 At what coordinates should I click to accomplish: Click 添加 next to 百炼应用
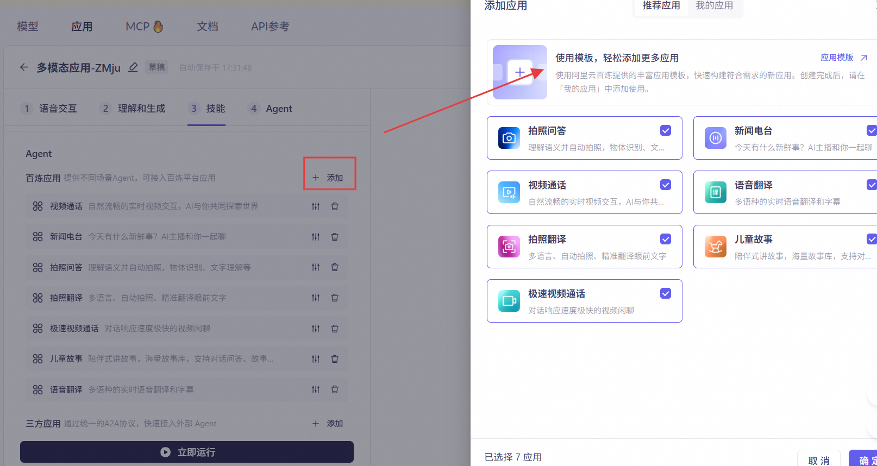tap(328, 178)
